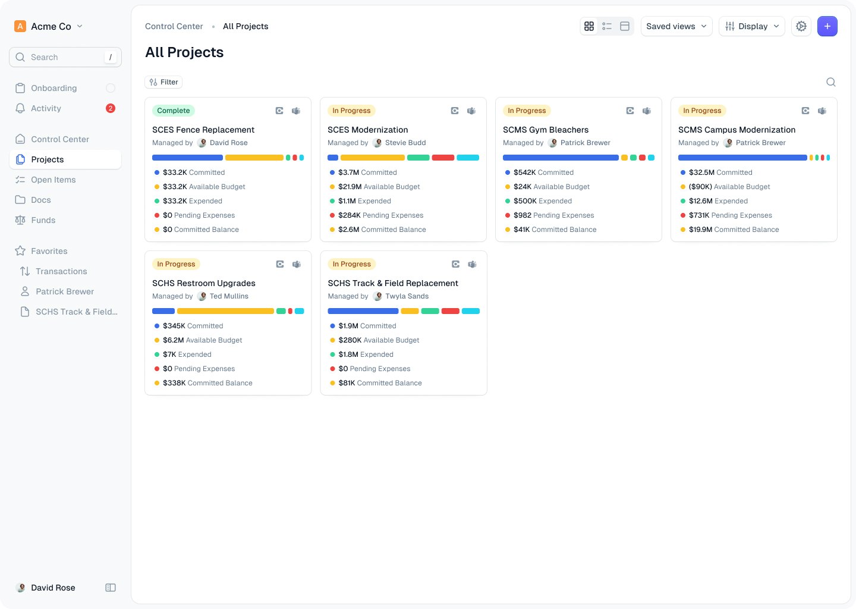Image resolution: width=856 pixels, height=609 pixels.
Task: Click Procore icon on SCES Fence Replacement card
Action: point(279,111)
